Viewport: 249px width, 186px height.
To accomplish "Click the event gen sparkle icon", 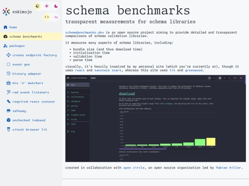I will pos(8,64).
